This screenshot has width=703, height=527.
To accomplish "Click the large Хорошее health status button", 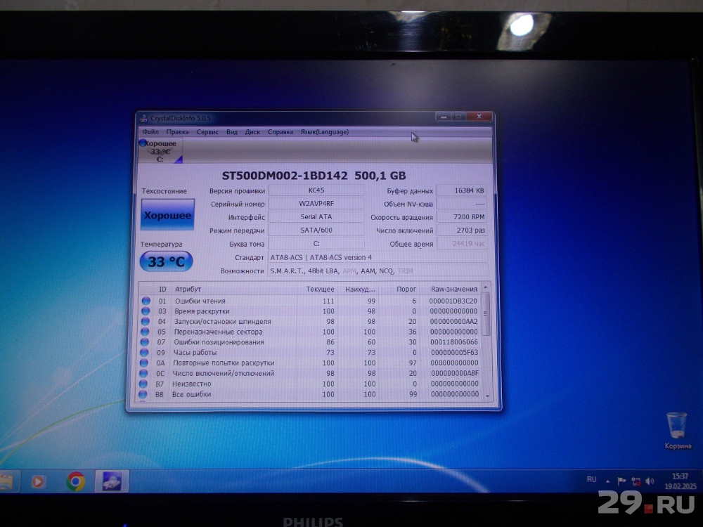I will (x=168, y=214).
